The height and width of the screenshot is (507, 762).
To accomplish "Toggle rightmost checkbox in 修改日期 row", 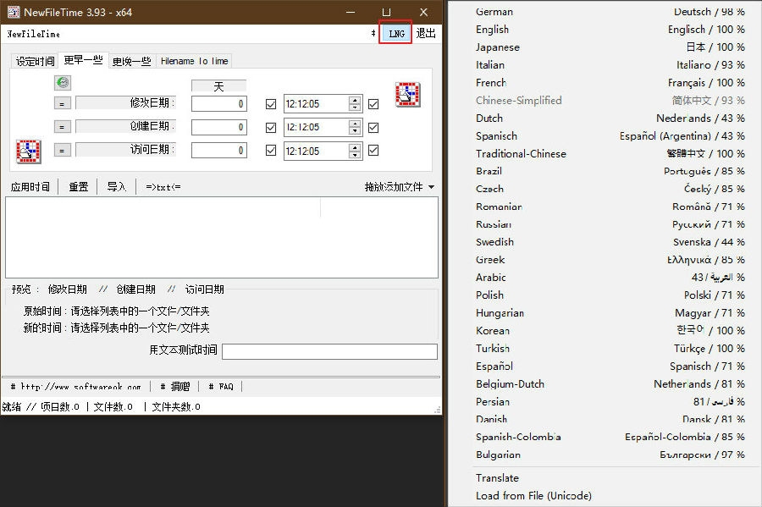I will tap(373, 104).
